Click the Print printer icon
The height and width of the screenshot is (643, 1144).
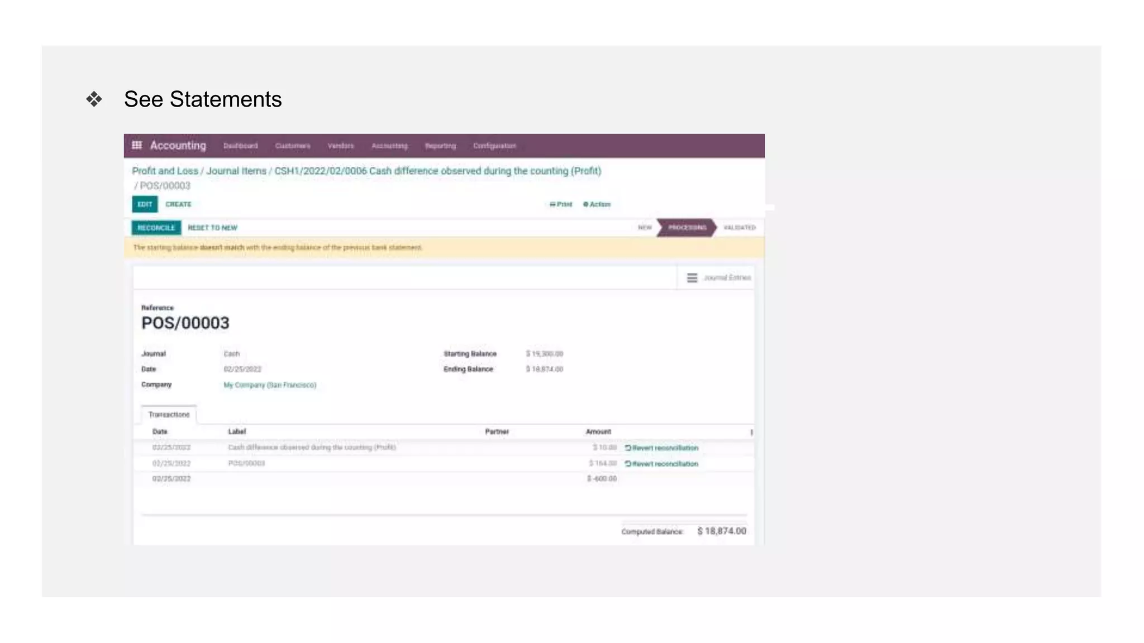coord(552,204)
